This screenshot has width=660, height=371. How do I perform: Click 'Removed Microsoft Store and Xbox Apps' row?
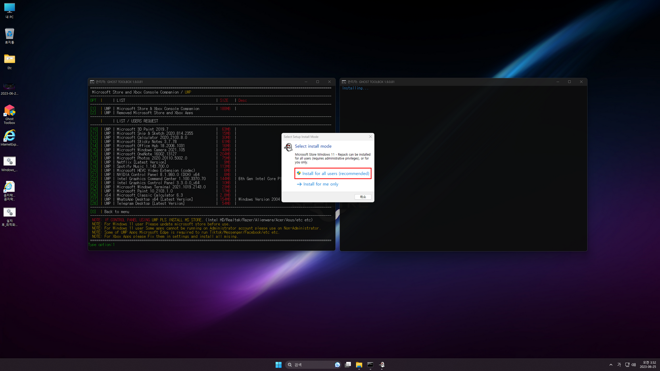142,113
